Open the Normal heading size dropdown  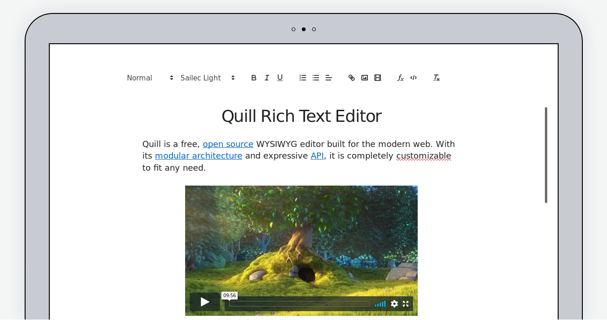click(150, 78)
